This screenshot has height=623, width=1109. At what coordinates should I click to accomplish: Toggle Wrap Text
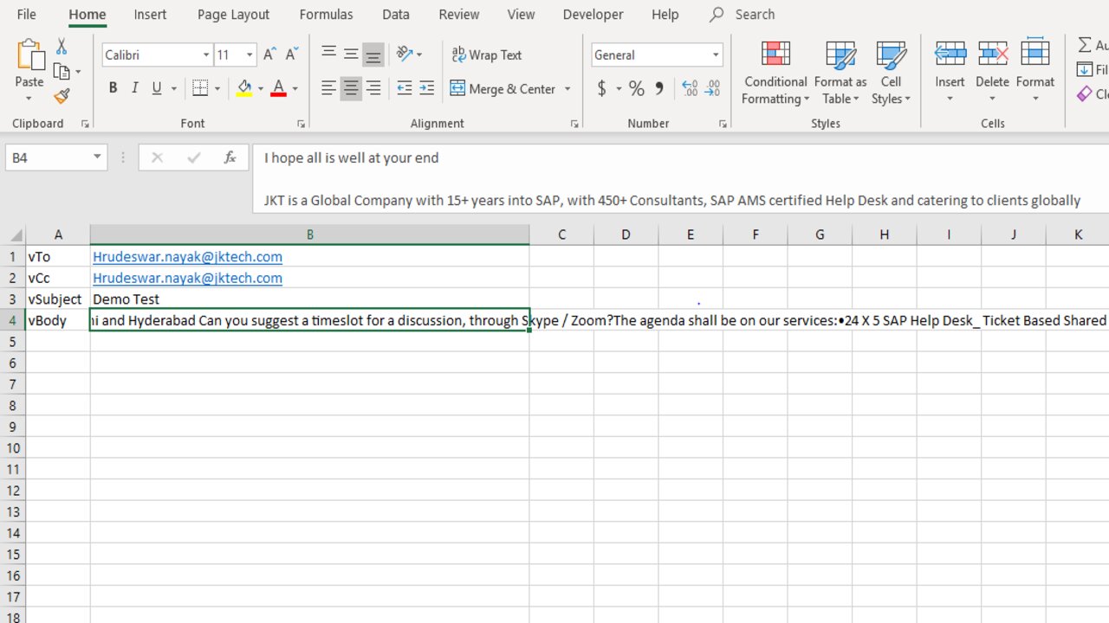(487, 55)
